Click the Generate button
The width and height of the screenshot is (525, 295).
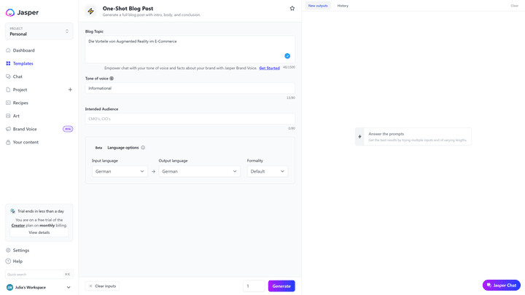pos(281,286)
